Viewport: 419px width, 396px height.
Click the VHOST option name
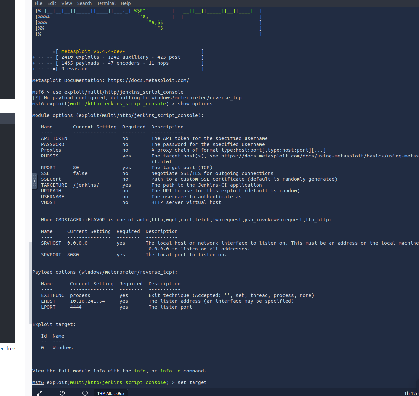tap(48, 202)
